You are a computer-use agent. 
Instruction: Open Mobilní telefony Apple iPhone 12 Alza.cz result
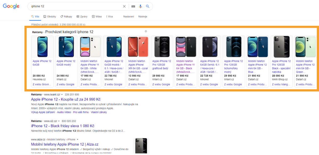65,144
